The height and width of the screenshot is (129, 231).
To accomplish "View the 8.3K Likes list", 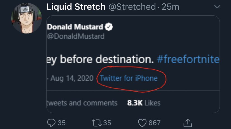I will [x=144, y=103].
